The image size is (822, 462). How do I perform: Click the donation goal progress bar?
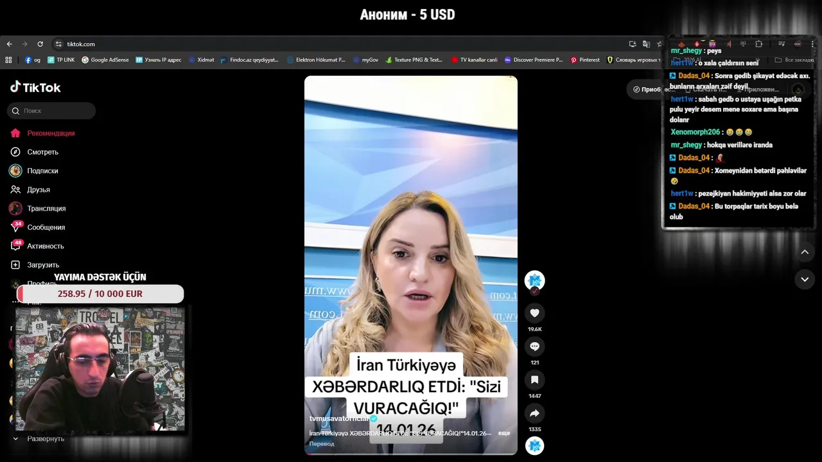pos(100,294)
